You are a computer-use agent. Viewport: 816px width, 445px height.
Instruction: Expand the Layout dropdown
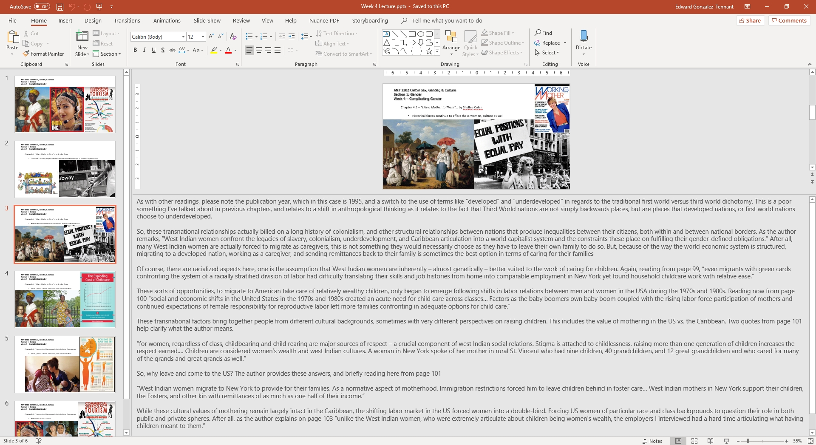coord(106,34)
